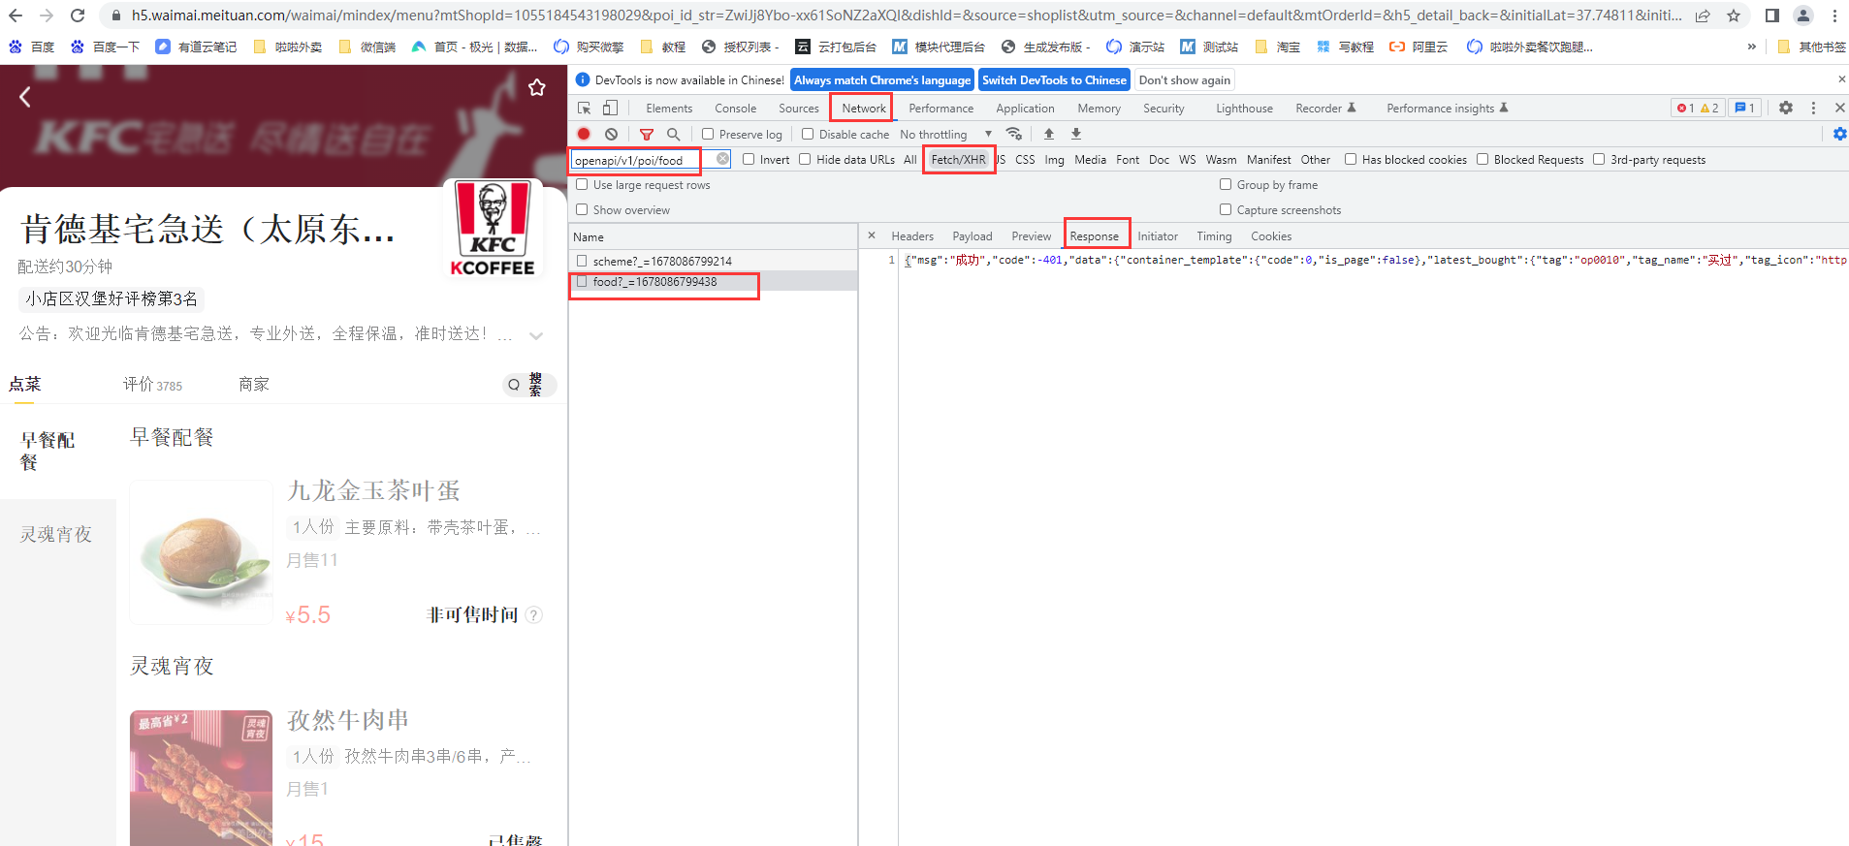Viewport: 1849px width, 846px height.
Task: Open the shop search button
Action: [529, 385]
